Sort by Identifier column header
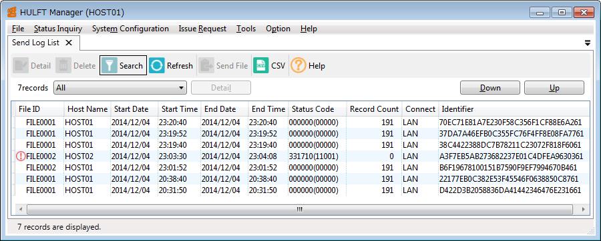Screen dimensions: 601x241 pos(514,109)
